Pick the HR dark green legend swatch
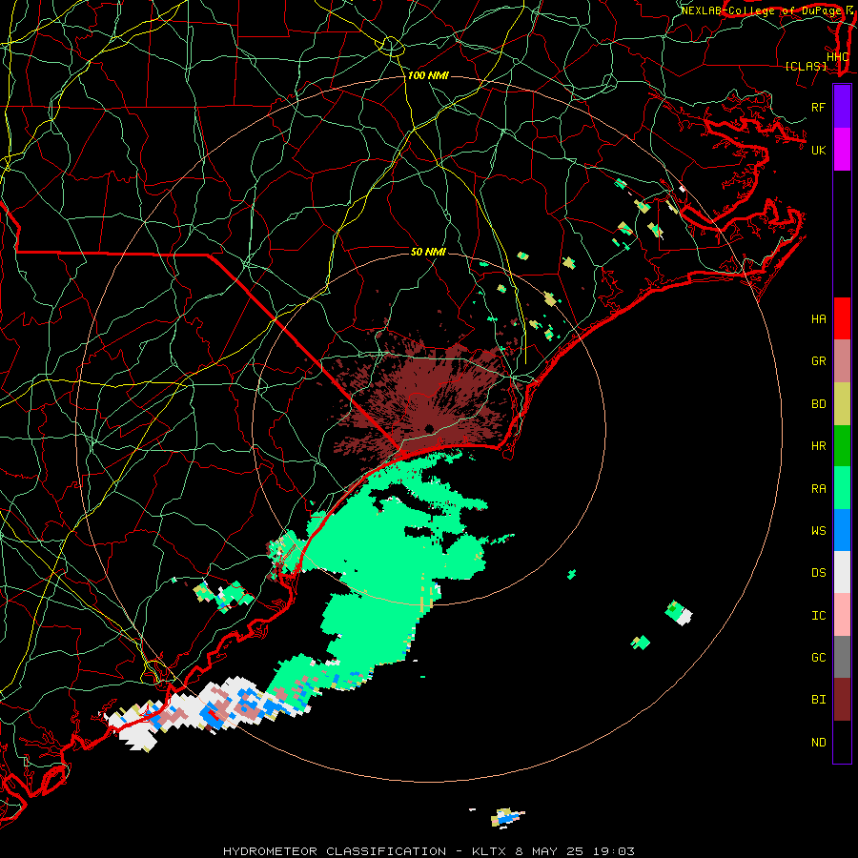This screenshot has width=858, height=858. [842, 446]
